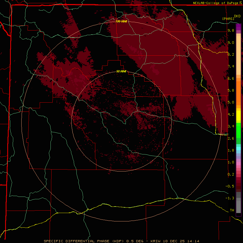Image resolution: width=243 pixels, height=243 pixels.
Task: Click the 5.0 value on the legend
Action: 231,102
